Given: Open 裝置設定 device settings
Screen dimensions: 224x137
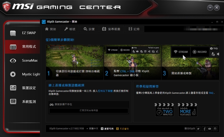Looking at the screenshot, I should point(23,88).
